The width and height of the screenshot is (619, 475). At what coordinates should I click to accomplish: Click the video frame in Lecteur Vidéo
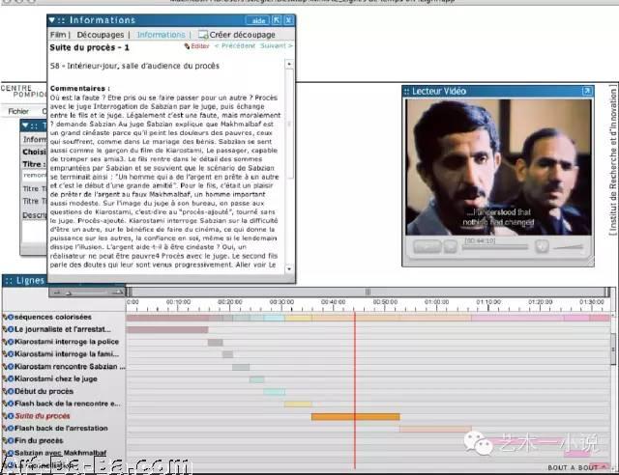(499, 167)
